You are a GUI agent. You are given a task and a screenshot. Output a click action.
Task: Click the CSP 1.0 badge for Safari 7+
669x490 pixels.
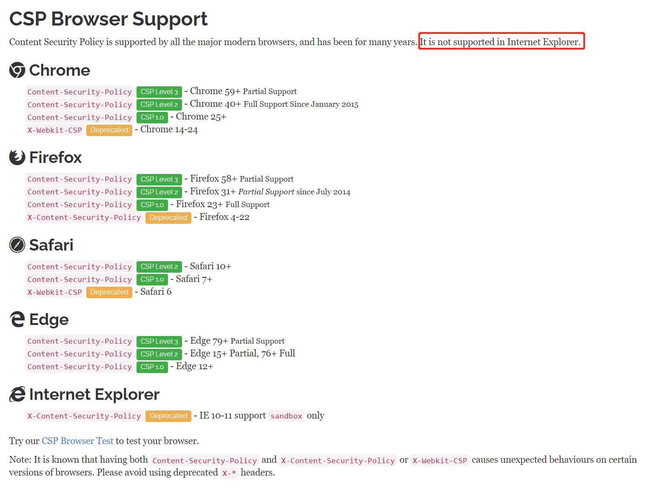(x=152, y=279)
